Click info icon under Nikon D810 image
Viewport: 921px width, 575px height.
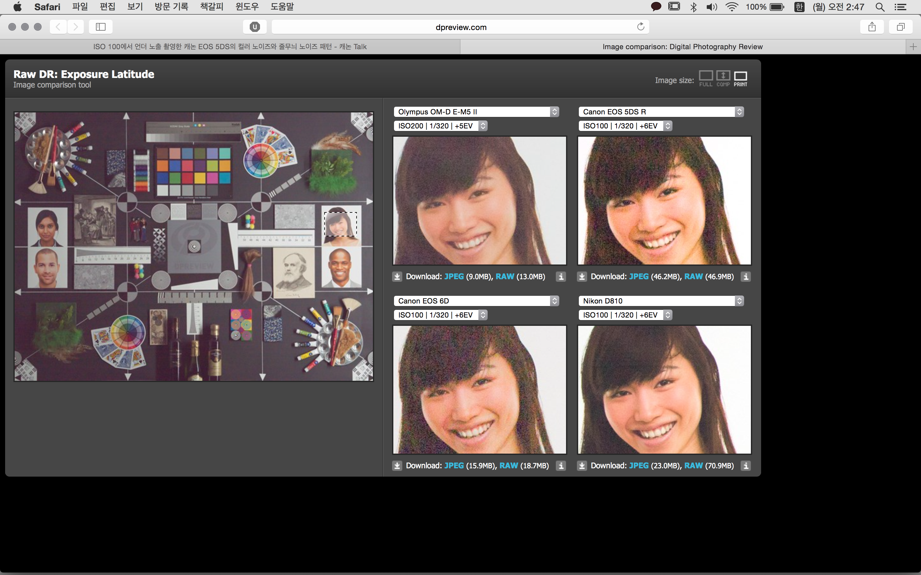pyautogui.click(x=745, y=466)
